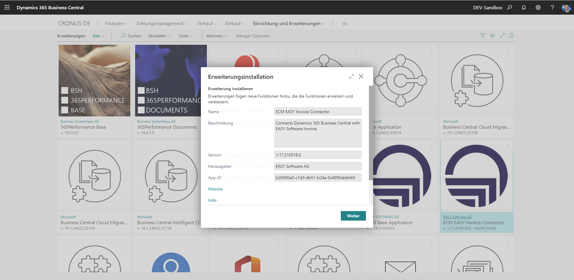Expand the Einkauf menu
Image resolution: width=574 pixels, height=280 pixels.
pyautogui.click(x=235, y=24)
